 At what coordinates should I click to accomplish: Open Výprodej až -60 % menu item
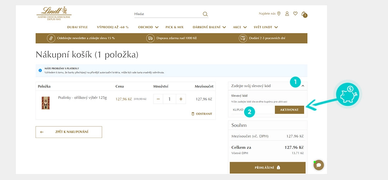113,27
